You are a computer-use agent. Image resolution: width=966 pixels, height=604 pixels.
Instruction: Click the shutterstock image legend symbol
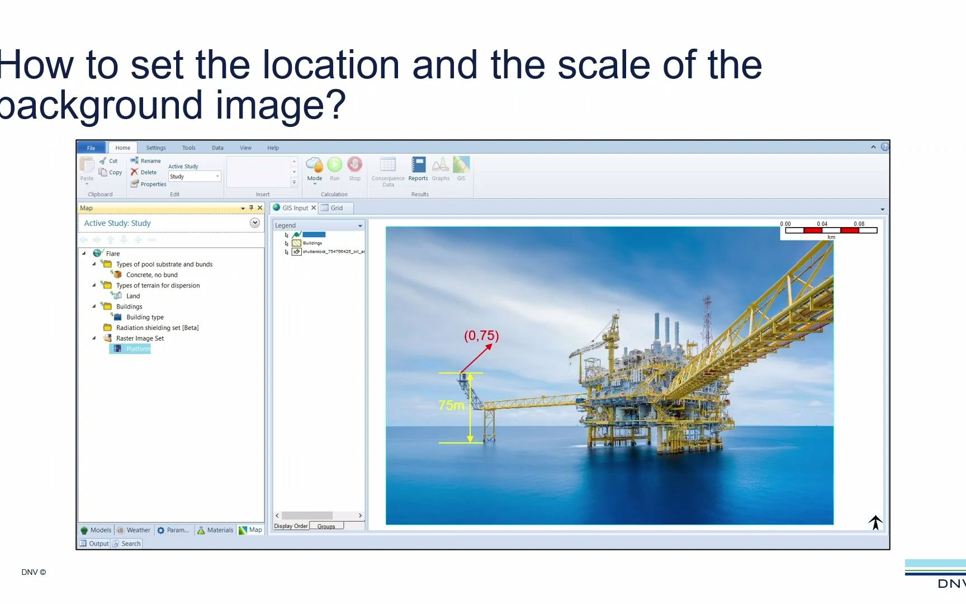click(297, 252)
